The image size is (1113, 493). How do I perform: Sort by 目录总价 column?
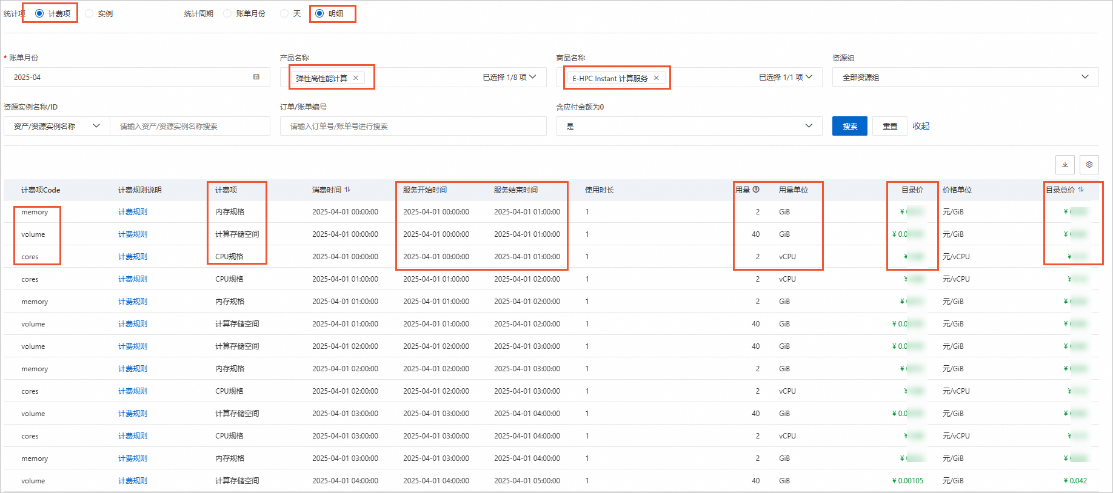pyautogui.click(x=1081, y=190)
